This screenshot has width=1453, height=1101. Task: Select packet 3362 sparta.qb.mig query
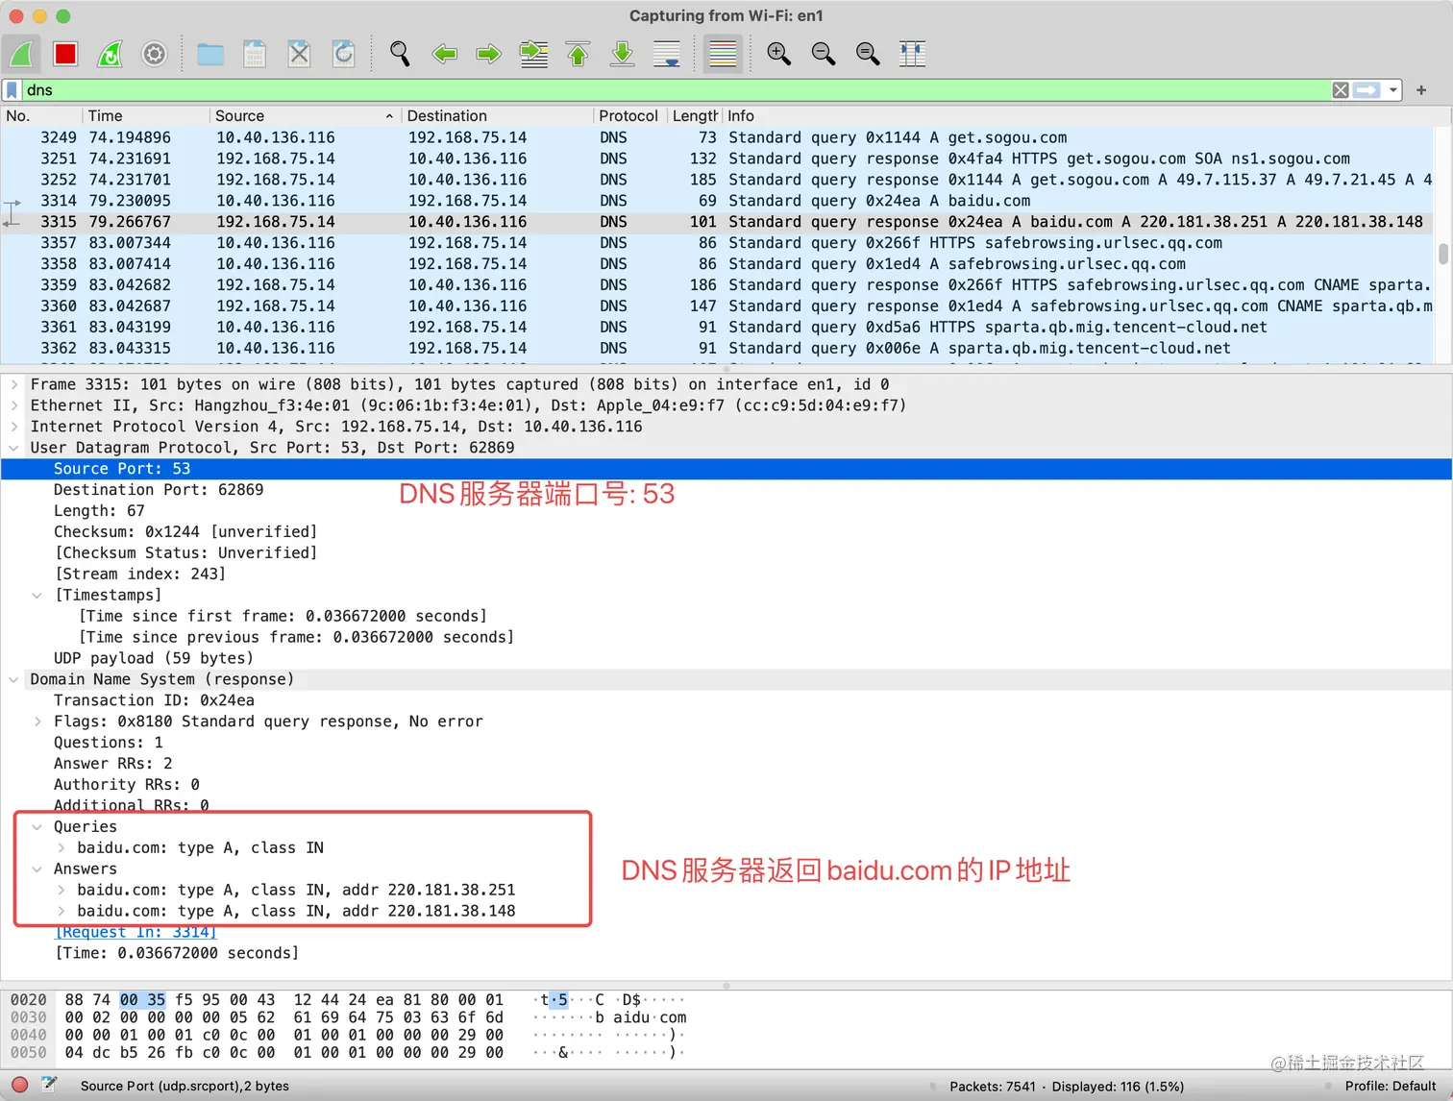[719, 349]
